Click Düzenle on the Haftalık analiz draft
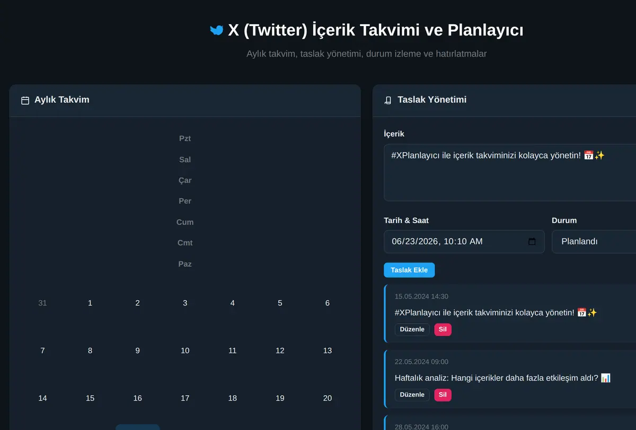This screenshot has width=636, height=430. tap(412, 394)
